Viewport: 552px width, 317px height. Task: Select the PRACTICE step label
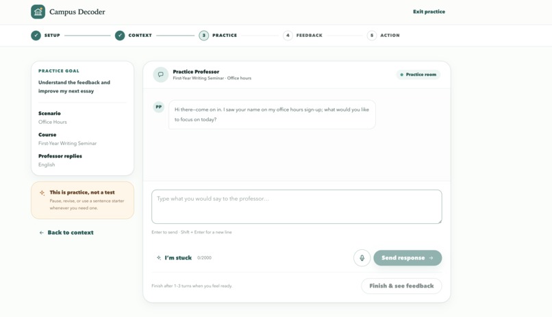point(225,35)
